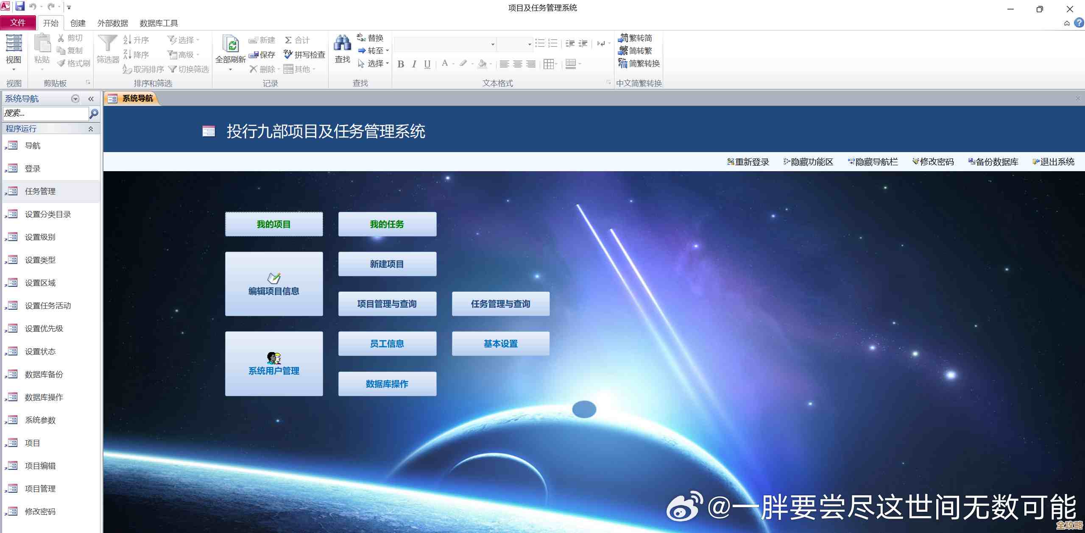Open the font color (字体颜色) swatch
1085x533 pixels.
click(444, 64)
